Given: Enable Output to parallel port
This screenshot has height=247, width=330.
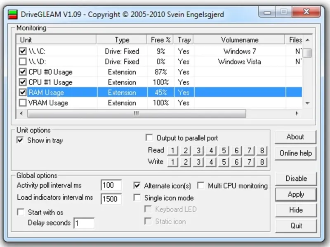Looking at the screenshot, I should [x=149, y=138].
